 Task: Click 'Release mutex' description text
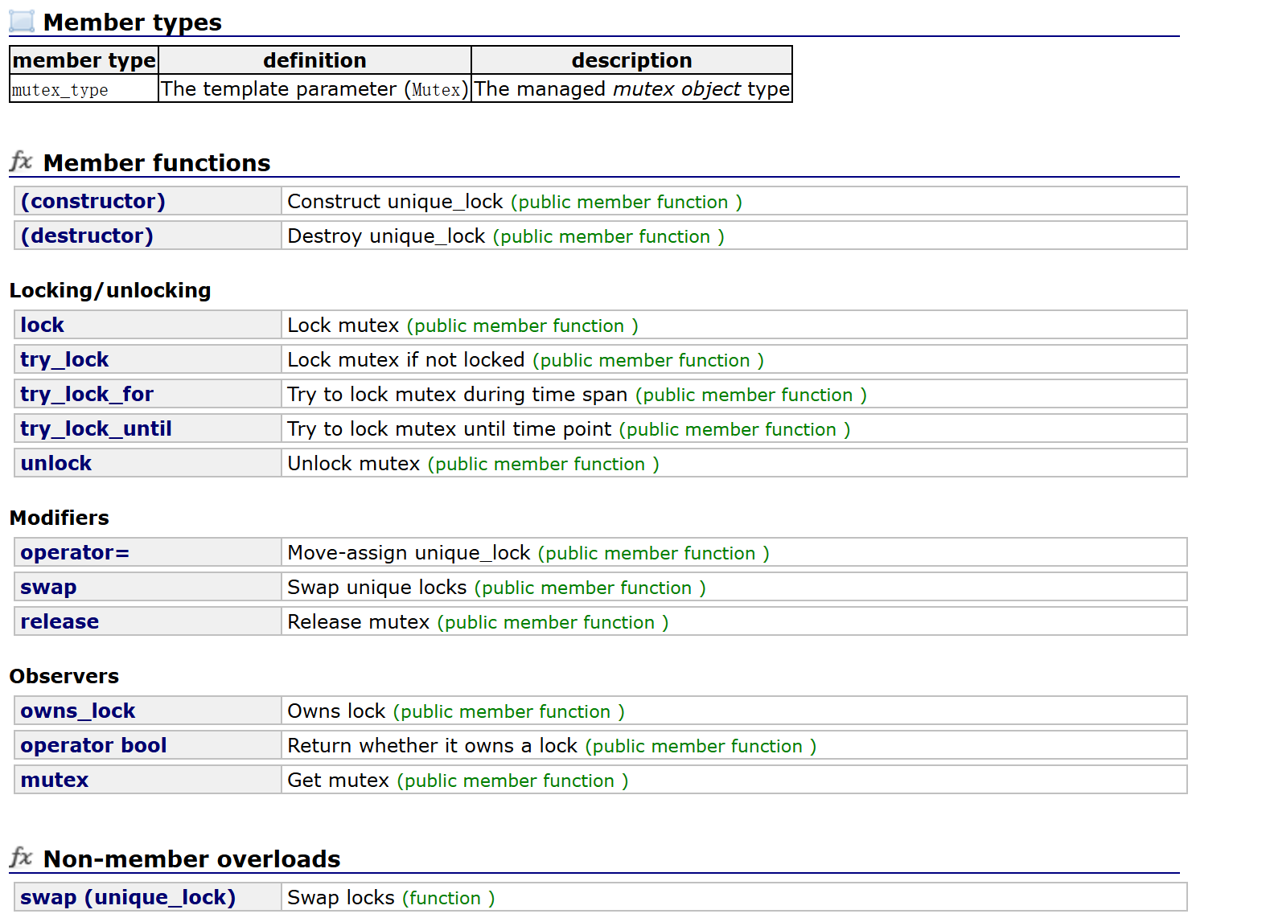point(359,621)
